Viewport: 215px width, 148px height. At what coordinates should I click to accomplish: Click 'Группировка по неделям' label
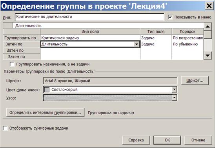[111, 113]
